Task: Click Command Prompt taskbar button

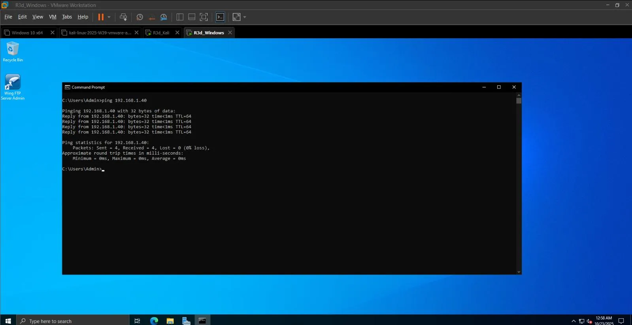Action: coord(202,321)
